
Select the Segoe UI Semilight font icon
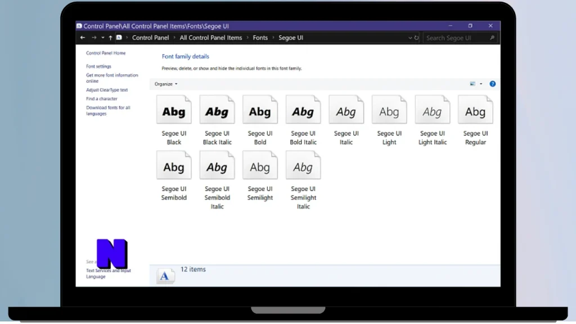coord(260,165)
